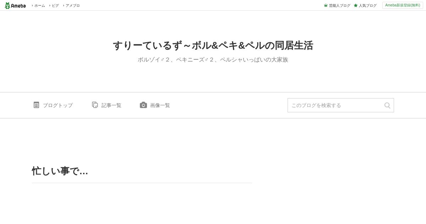
Task: Open the アメブロ link
Action: point(72,5)
